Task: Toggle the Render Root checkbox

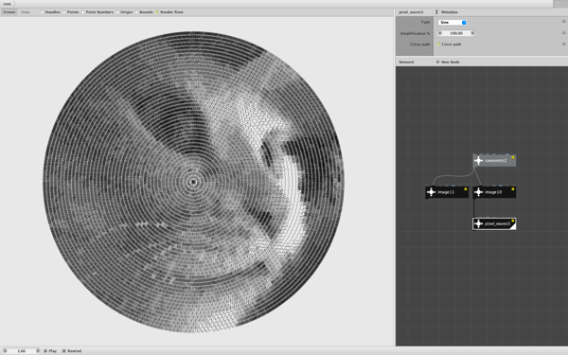Action: click(x=157, y=12)
